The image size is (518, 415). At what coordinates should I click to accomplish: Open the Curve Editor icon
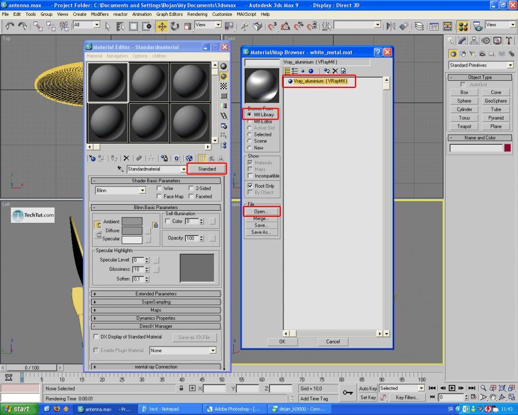point(434,26)
